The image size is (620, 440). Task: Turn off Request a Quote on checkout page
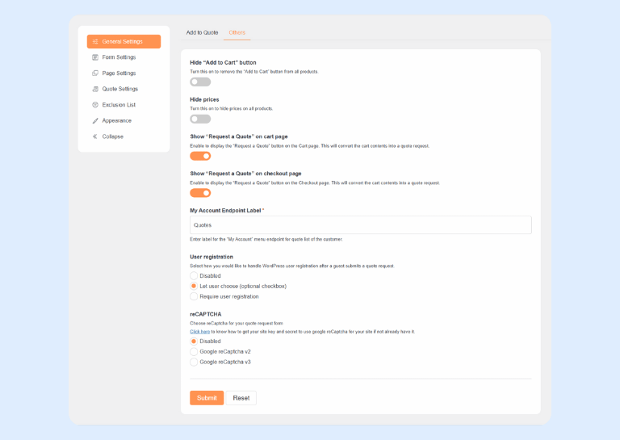tap(200, 193)
